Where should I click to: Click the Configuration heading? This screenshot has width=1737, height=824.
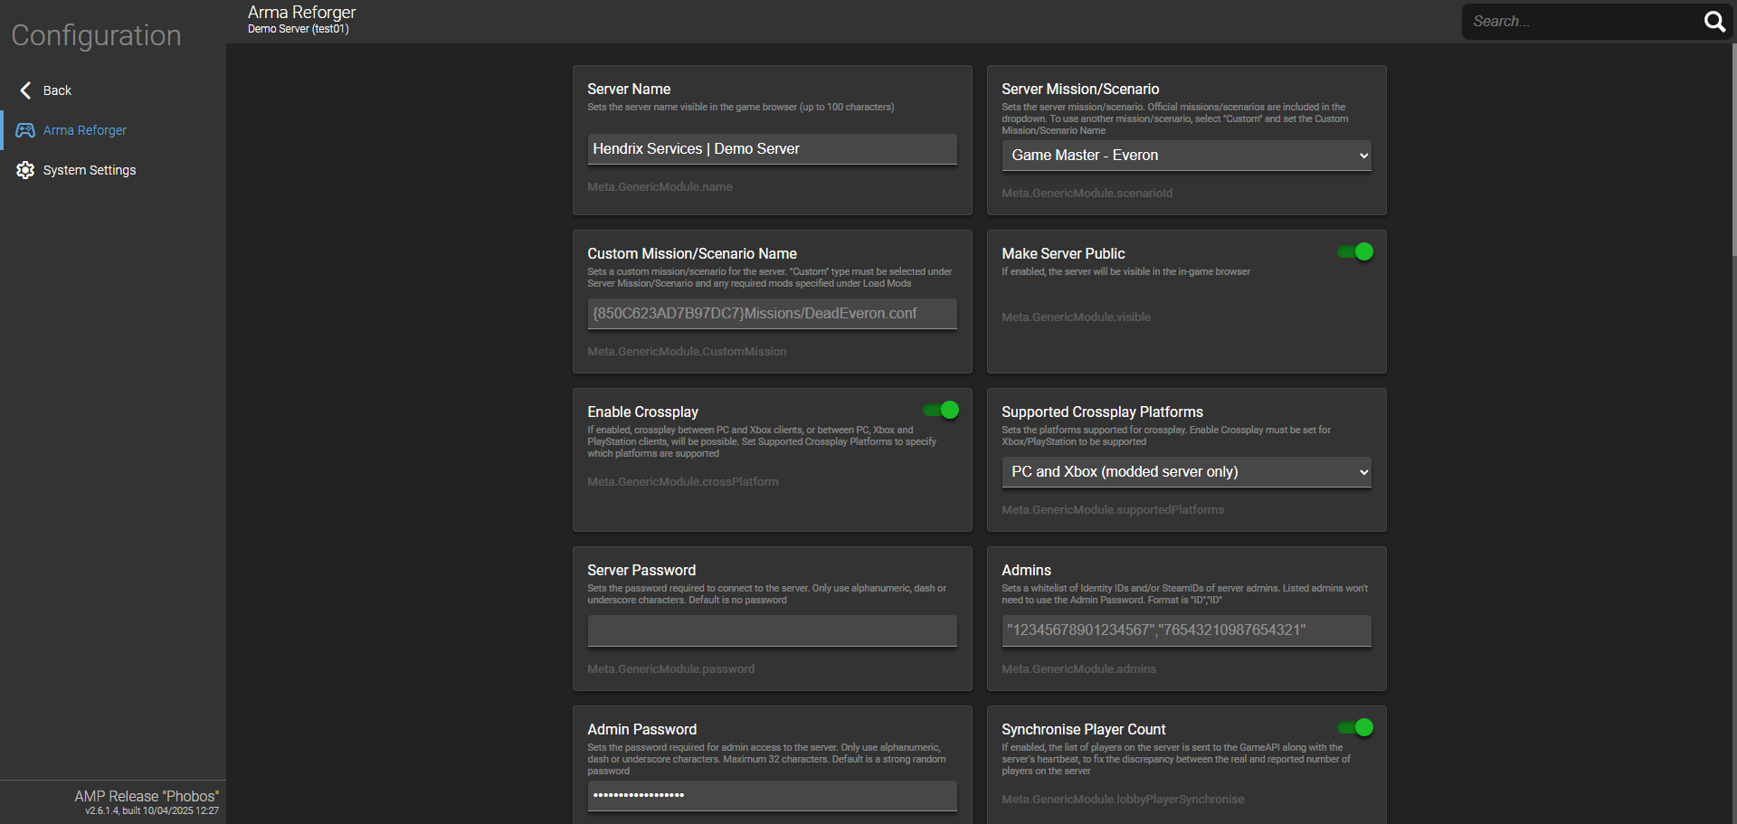[x=96, y=35]
